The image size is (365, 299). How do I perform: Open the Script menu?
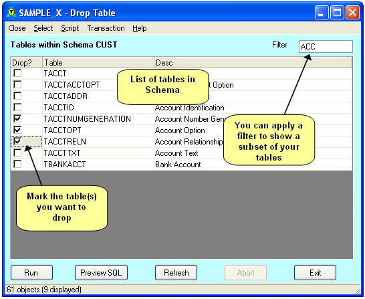click(x=70, y=28)
